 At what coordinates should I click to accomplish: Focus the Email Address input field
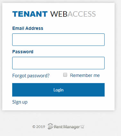58,40
